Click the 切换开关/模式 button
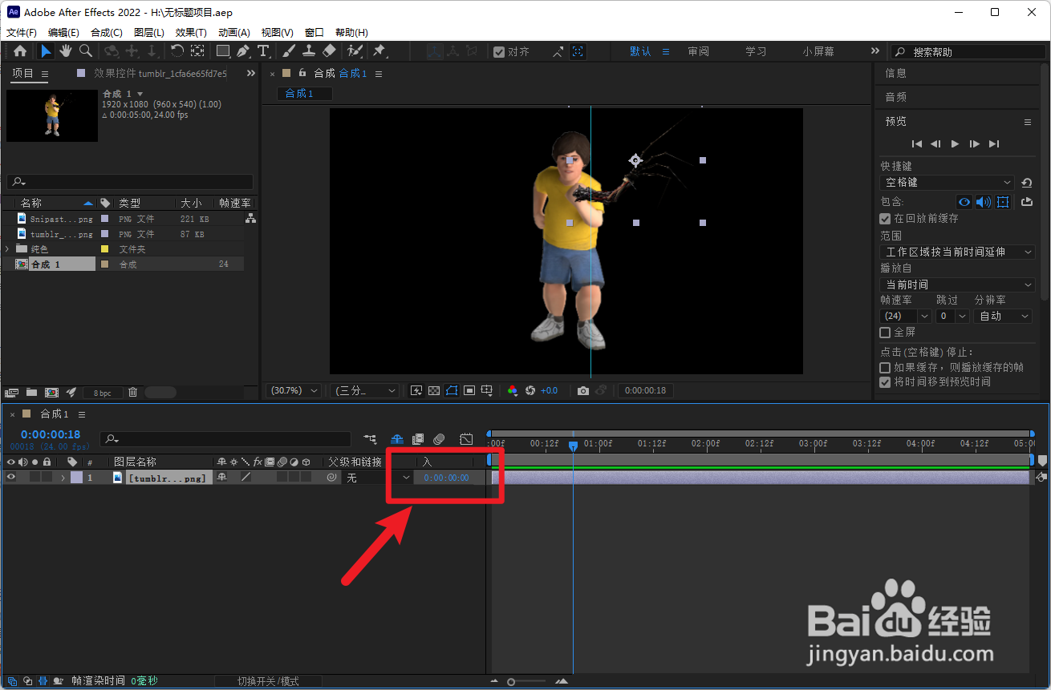Screen dimensions: 1051x690 268,681
